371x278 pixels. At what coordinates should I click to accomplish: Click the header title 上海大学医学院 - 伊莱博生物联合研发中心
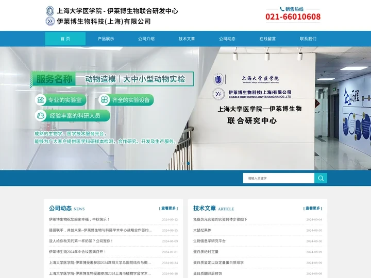pos(117,11)
